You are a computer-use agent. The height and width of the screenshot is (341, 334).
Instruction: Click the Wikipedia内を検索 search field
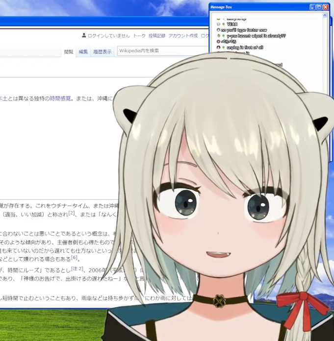[x=163, y=51]
